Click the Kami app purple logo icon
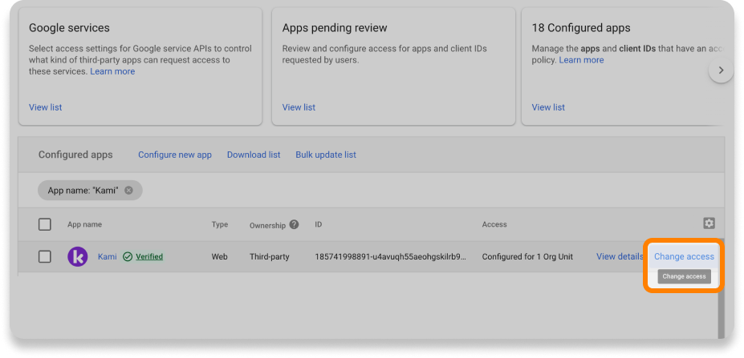The width and height of the screenshot is (744, 358). coord(77,256)
